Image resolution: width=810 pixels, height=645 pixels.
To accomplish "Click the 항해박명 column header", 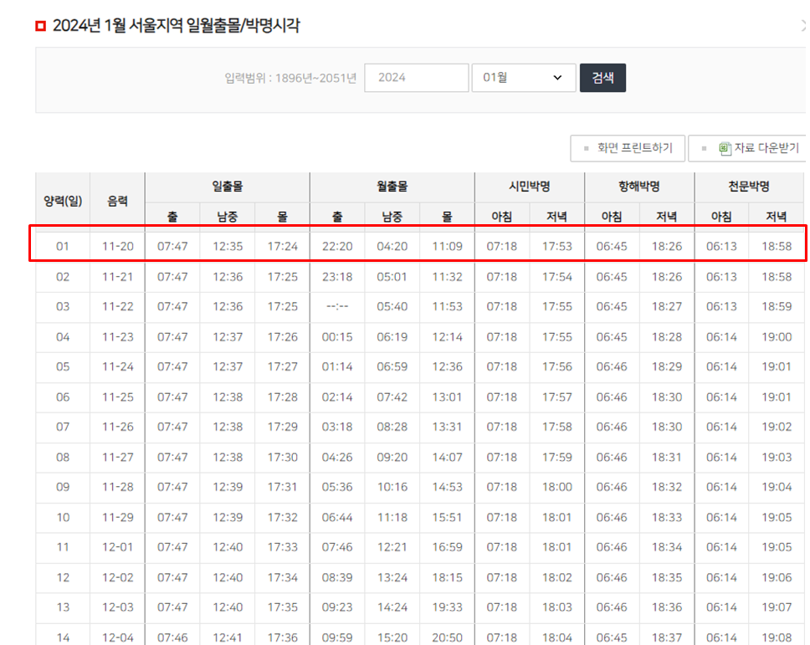I will (639, 187).
